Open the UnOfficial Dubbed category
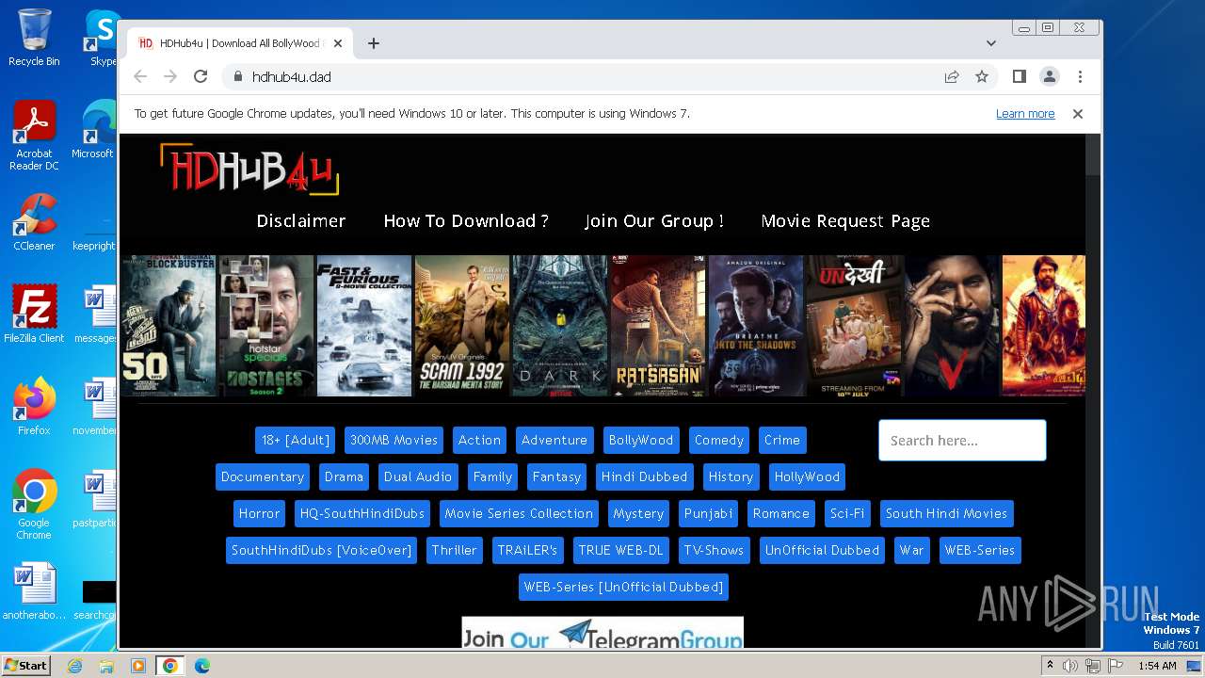 [x=822, y=550]
